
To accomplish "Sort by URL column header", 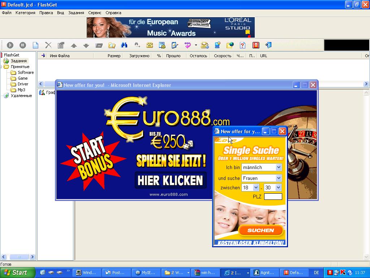I will (263, 56).
